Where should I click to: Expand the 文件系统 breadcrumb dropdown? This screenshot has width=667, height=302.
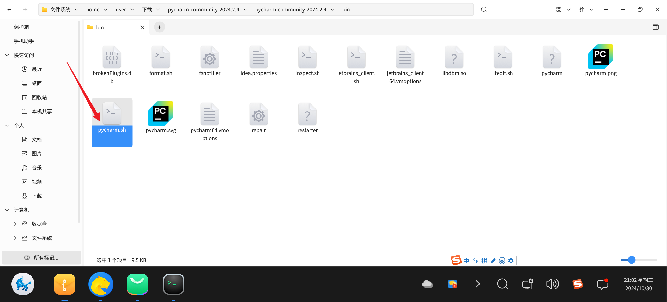click(x=76, y=10)
